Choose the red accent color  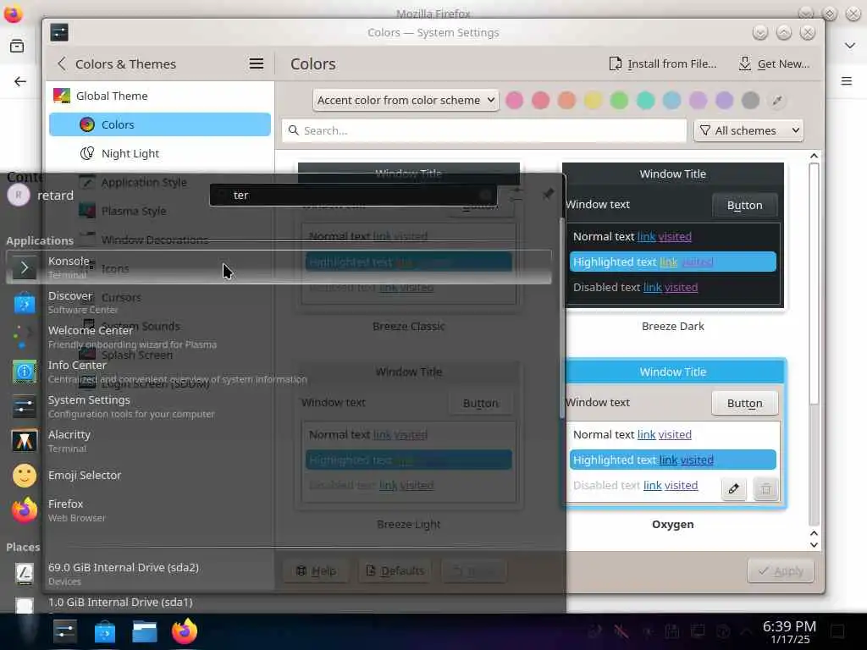(540, 100)
